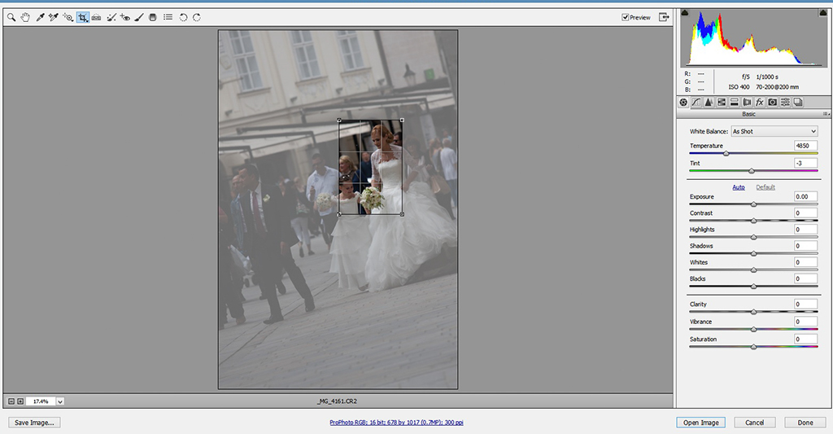833x434 pixels.
Task: Select the Zoom tool in toolbar
Action: (11, 17)
